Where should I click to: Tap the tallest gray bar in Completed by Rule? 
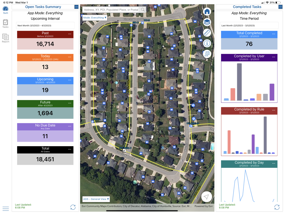[265, 135]
